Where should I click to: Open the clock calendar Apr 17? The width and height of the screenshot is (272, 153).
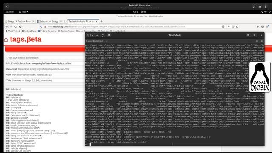coord(139,12)
